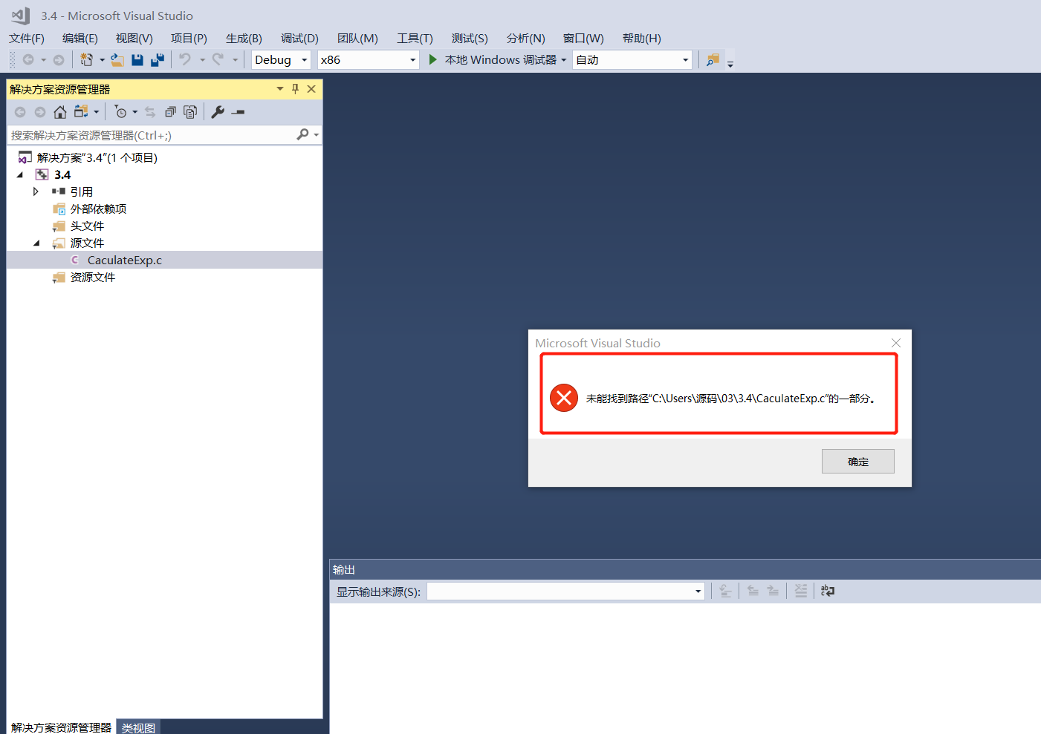Open the 项目(P) menu

click(189, 38)
